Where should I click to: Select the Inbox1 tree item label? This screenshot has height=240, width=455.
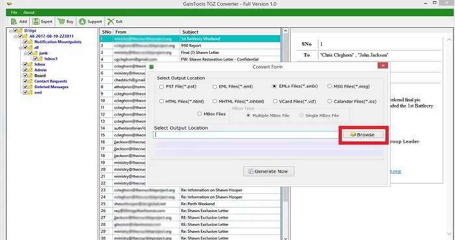(x=51, y=59)
